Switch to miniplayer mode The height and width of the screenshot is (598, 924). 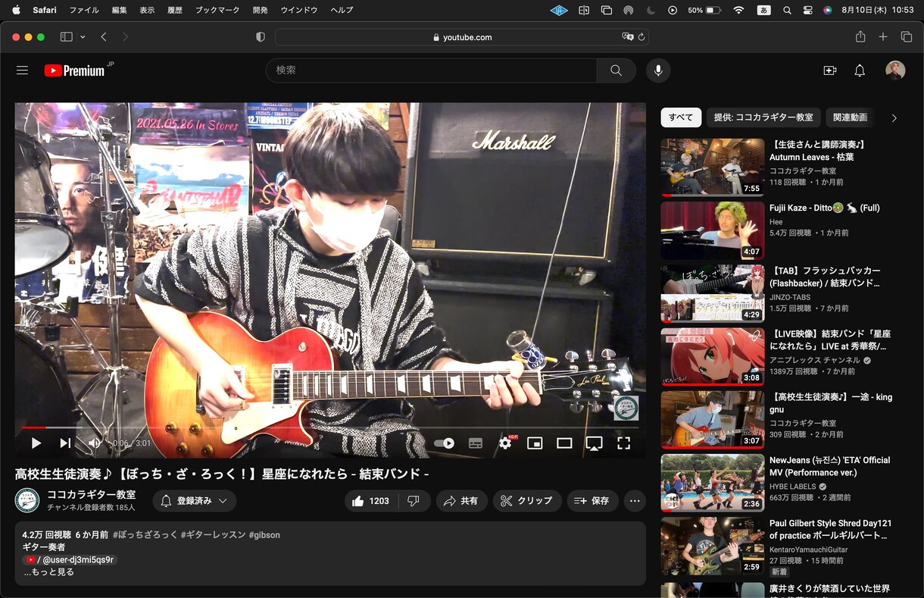pos(535,443)
